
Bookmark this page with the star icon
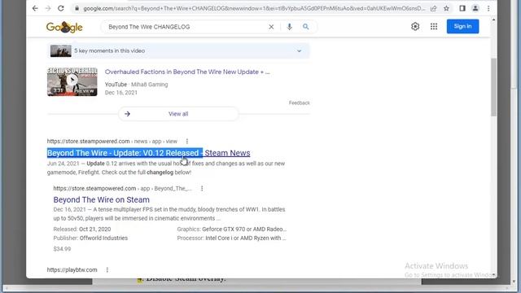[x=446, y=8]
